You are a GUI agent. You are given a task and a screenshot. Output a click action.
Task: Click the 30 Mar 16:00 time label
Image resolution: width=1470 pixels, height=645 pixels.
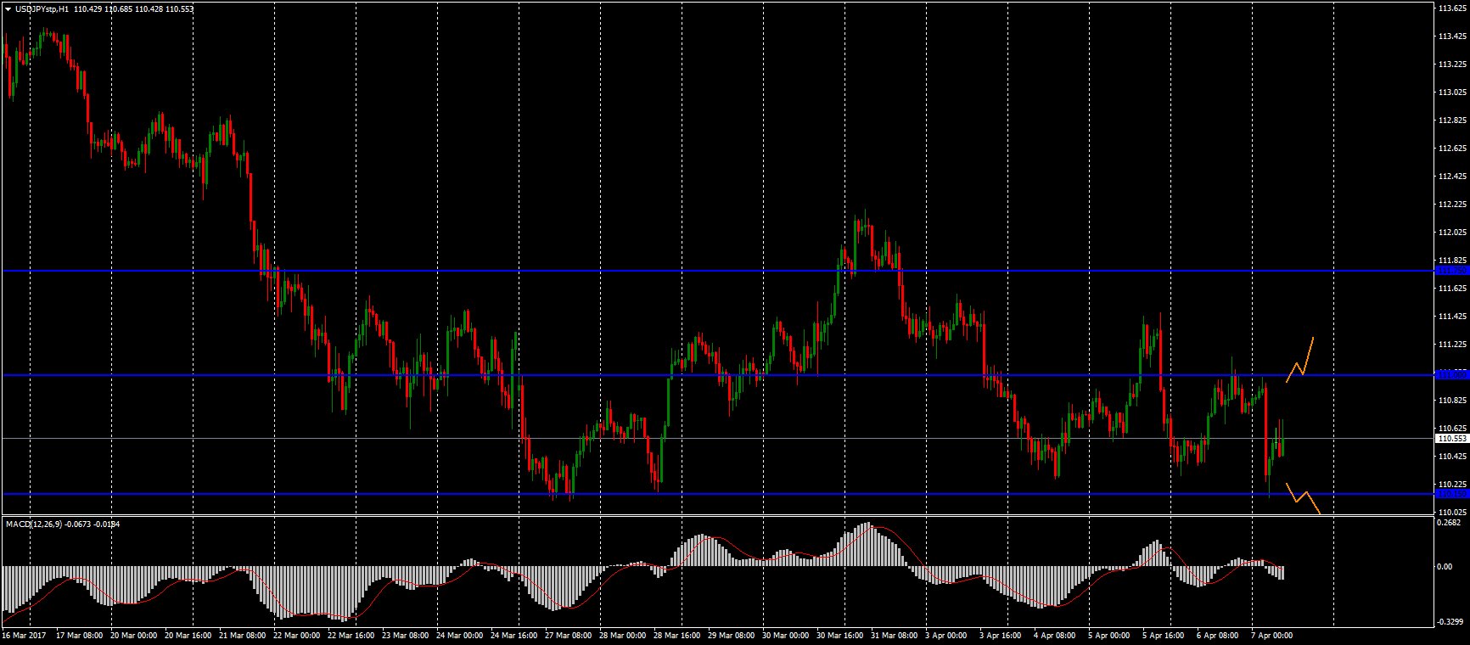[x=840, y=635]
